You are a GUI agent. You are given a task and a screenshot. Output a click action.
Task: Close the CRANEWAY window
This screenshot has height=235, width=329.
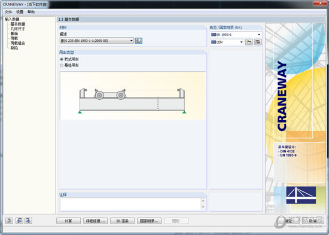tap(321, 3)
